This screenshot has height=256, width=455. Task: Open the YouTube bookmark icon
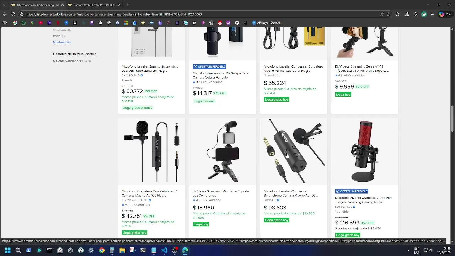tap(41, 23)
